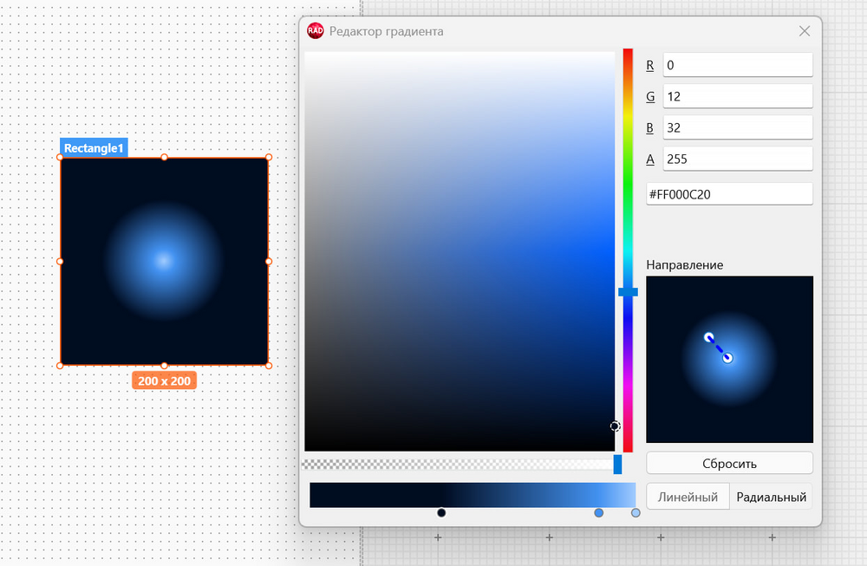Switch gradient type to Радиальный

coord(772,497)
